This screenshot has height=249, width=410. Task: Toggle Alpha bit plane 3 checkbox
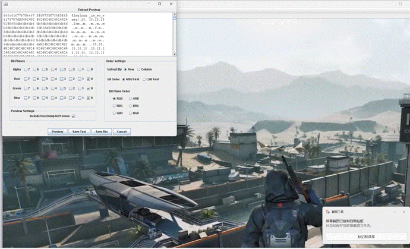[x=61, y=70]
